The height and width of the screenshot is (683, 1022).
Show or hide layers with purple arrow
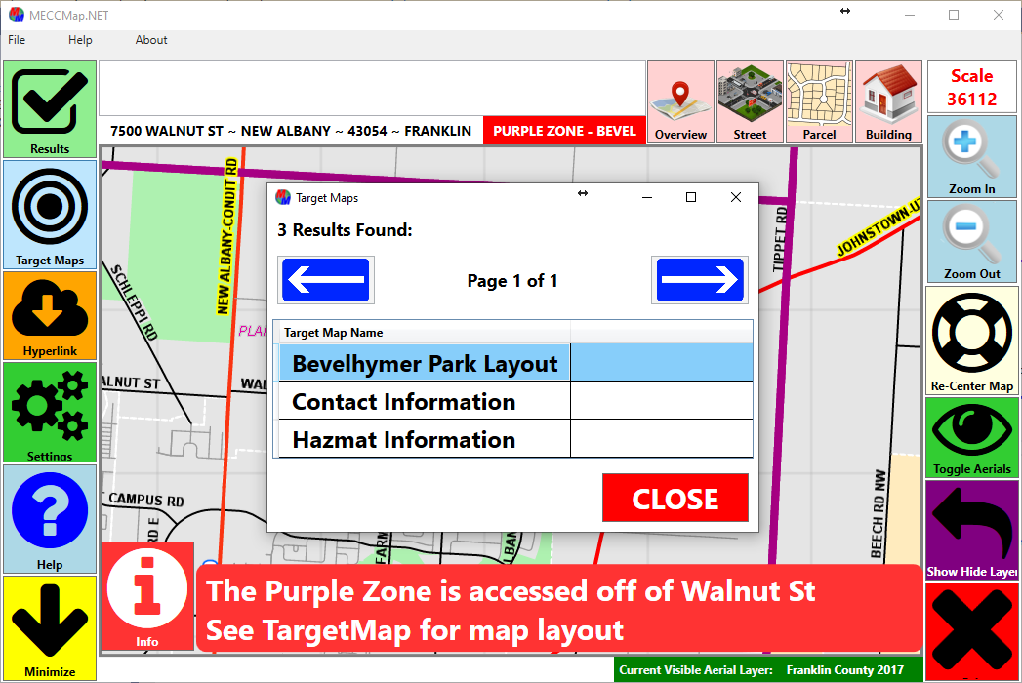tap(971, 530)
